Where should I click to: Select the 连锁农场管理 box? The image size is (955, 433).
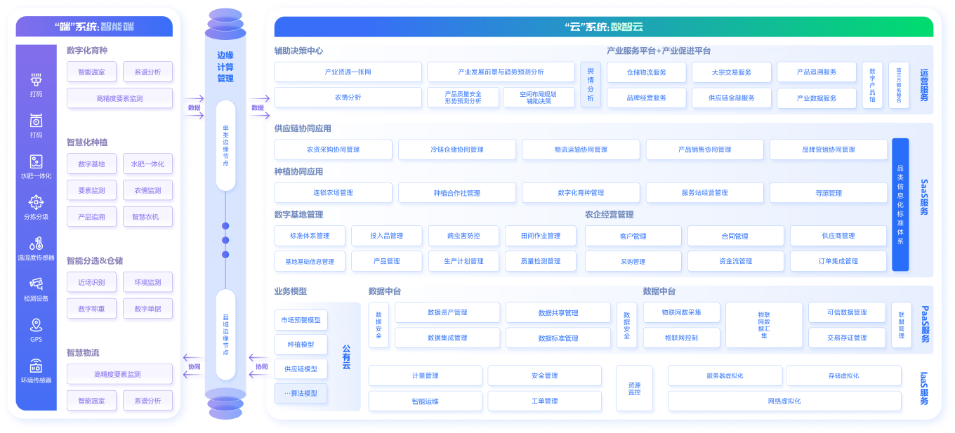(333, 192)
